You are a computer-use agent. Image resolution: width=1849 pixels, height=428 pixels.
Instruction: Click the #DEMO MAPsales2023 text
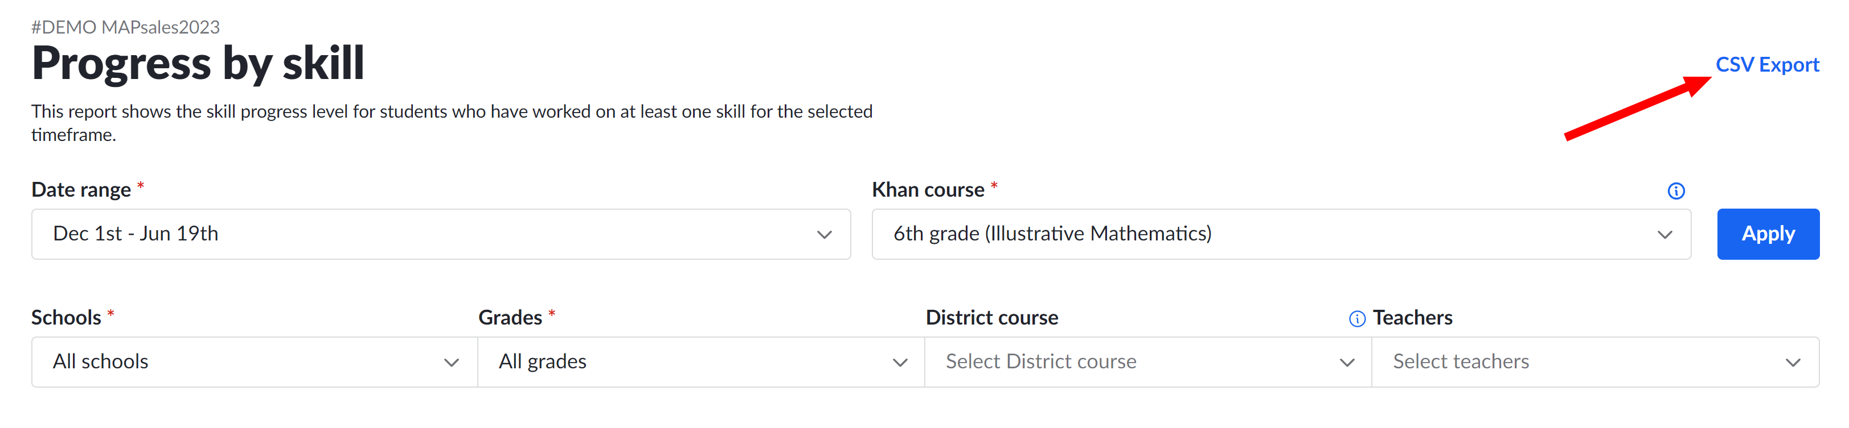pos(126,27)
